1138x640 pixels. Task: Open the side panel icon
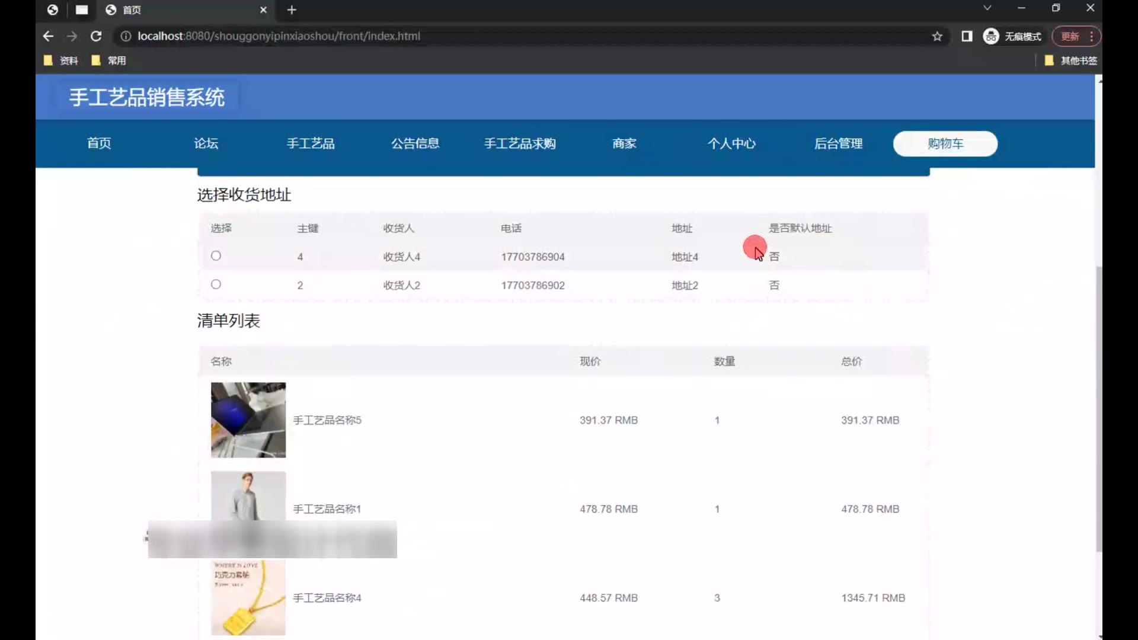coord(967,36)
